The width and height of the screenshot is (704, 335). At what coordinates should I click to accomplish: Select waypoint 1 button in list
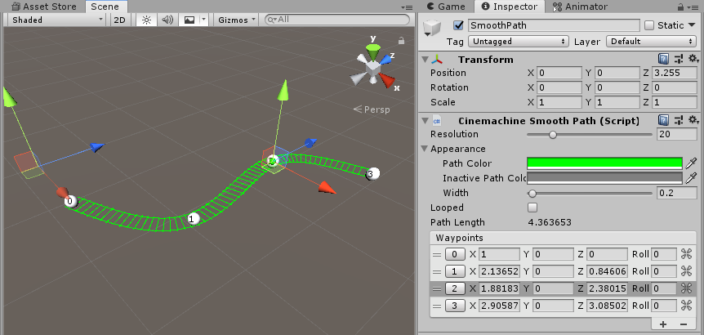[x=455, y=271]
